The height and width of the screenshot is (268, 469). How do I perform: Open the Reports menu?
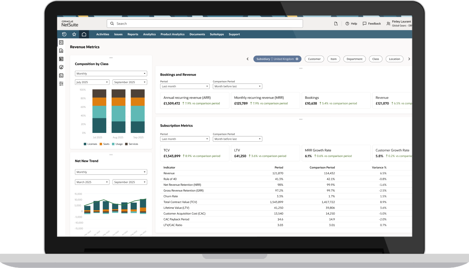tap(133, 34)
